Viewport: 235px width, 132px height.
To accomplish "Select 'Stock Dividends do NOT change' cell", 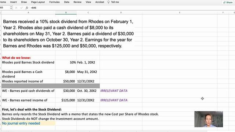I will 50,119.
